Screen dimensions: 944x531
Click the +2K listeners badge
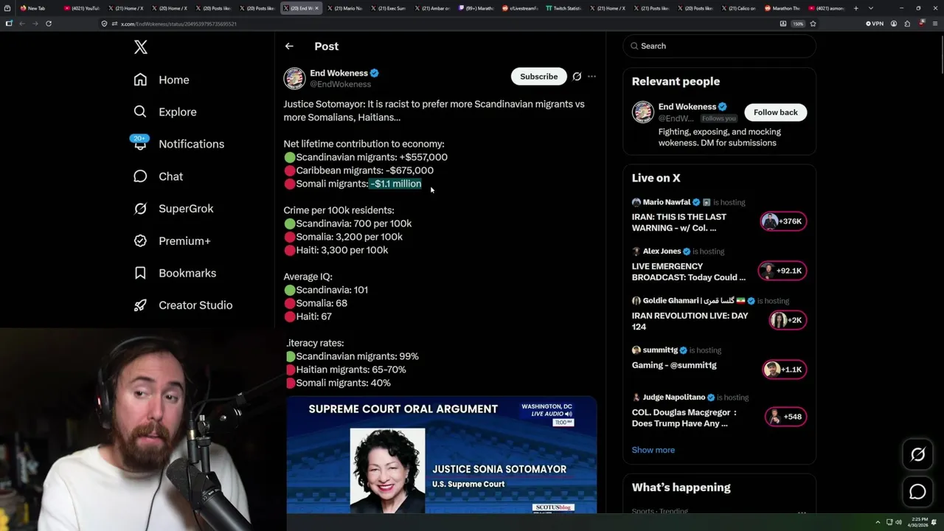[786, 320]
